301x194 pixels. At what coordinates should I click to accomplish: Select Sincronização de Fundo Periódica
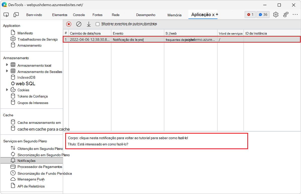tap(40, 173)
